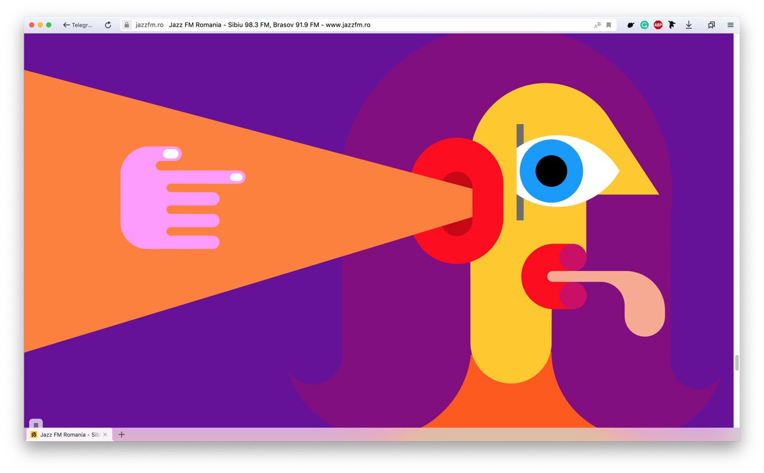The width and height of the screenshot is (764, 473).
Task: Open the tabs overview icon in the toolbar
Action: (x=711, y=25)
